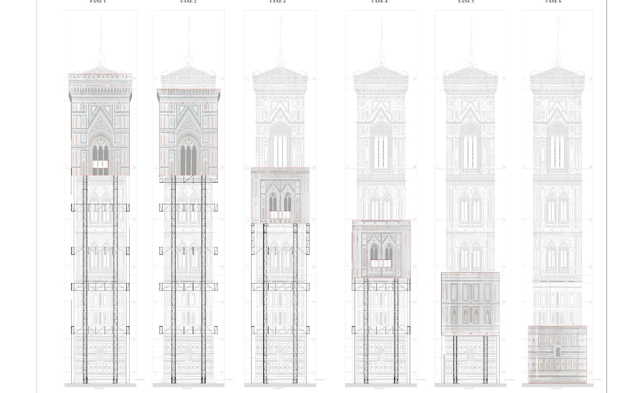Select the highlighted belfry section in FASE 1
The image size is (644, 393).
tap(100, 125)
